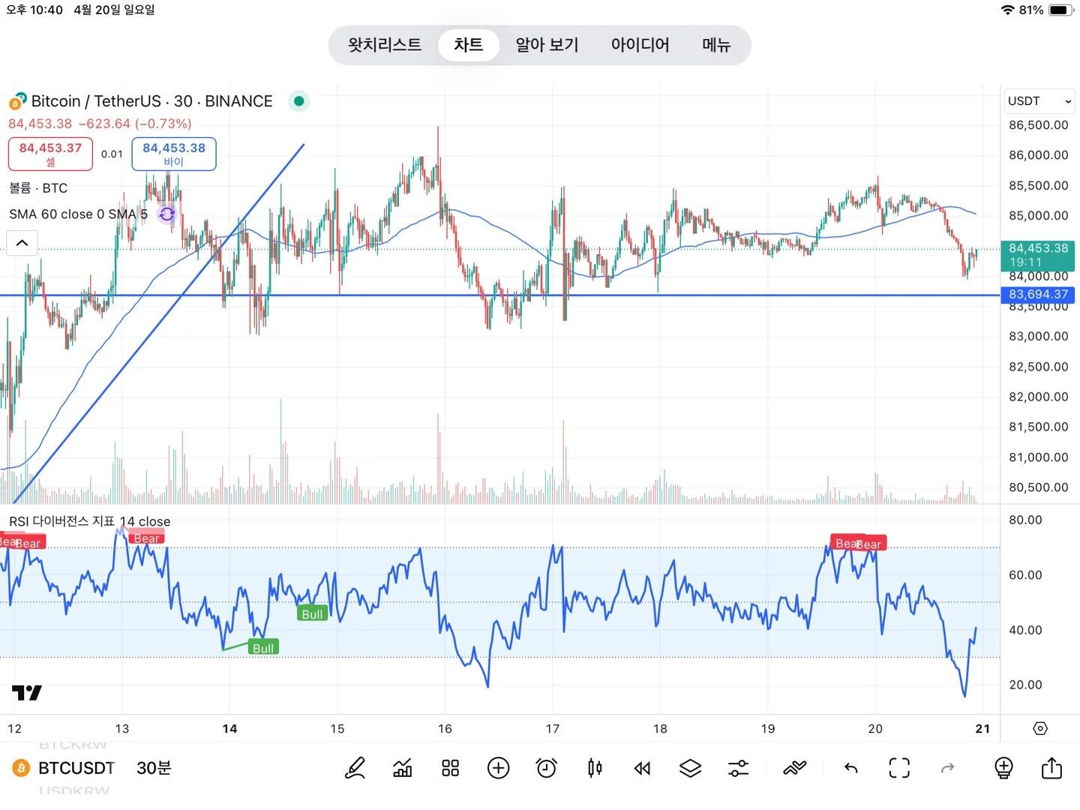Select the pencil drawing tool
Viewport: 1080px width, 810px height.
(355, 768)
